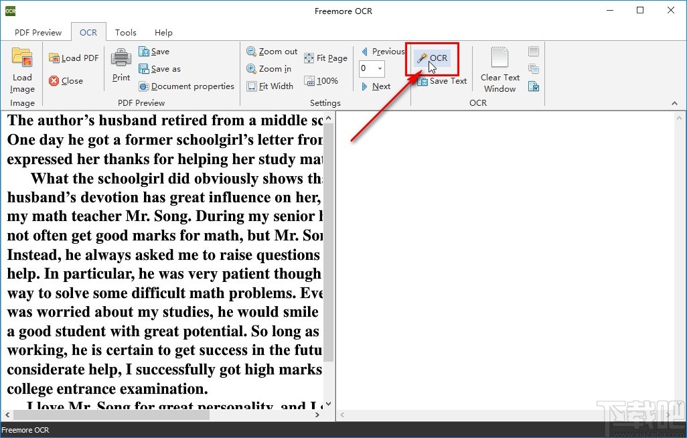
Task: Open the page number dropdown
Action: (x=381, y=68)
